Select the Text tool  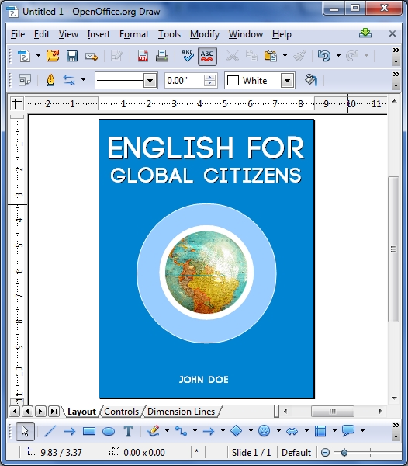128,431
